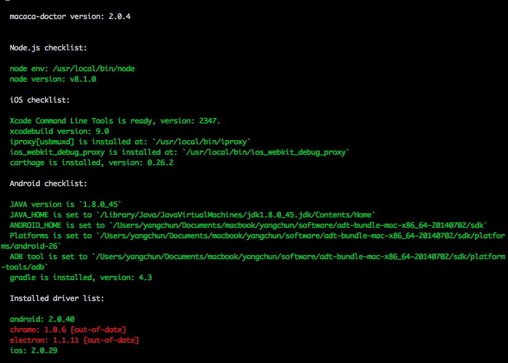Image resolution: width=508 pixels, height=363 pixels.
Task: Click the Xcode Command Line Tools line
Action: point(115,121)
